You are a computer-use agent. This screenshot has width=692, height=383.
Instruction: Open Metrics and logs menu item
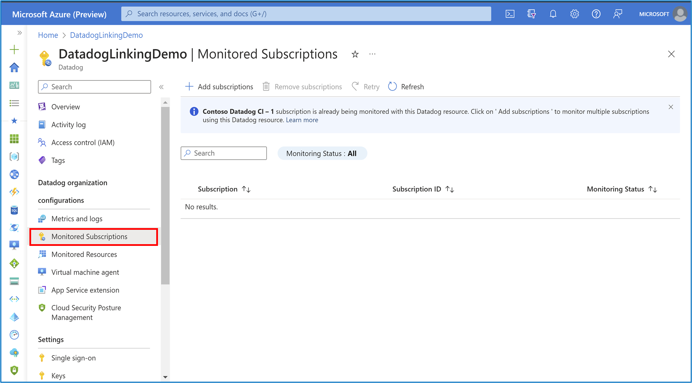click(x=77, y=219)
